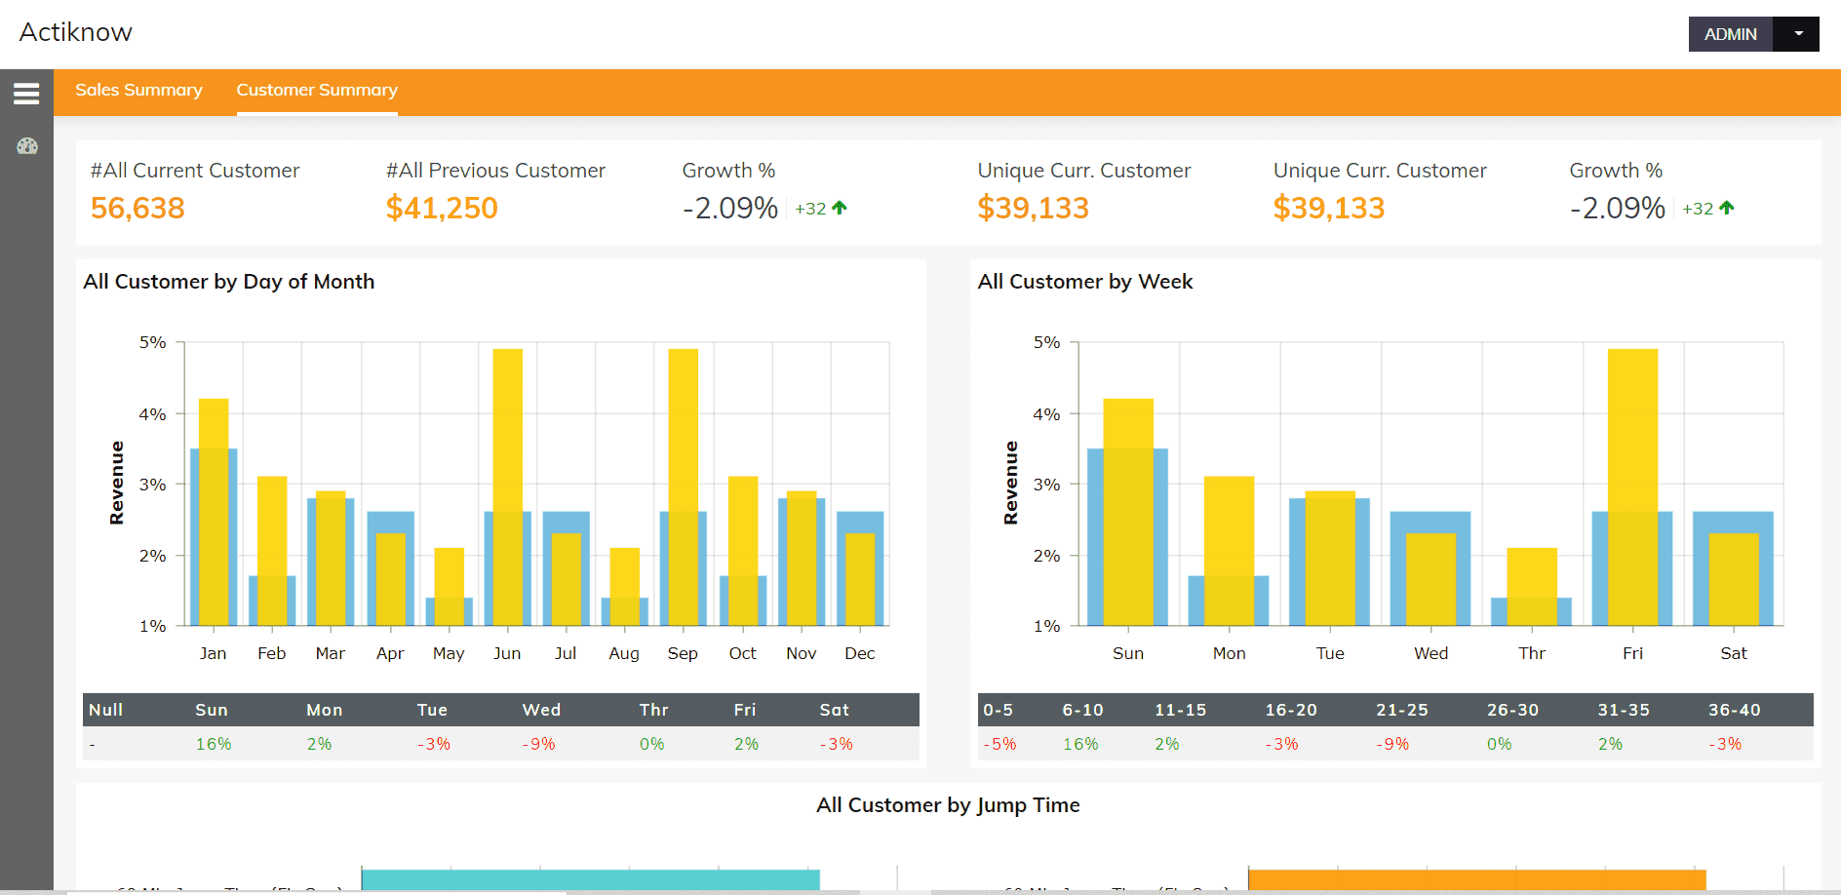The image size is (1841, 895).
Task: Click the Mon bar in the Week chart
Action: coord(1229,551)
